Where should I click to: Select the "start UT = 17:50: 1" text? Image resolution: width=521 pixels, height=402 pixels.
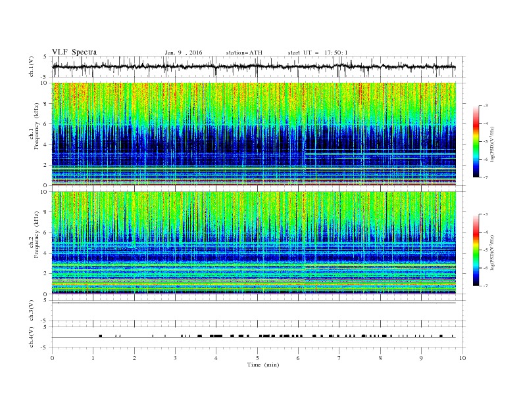coord(318,53)
